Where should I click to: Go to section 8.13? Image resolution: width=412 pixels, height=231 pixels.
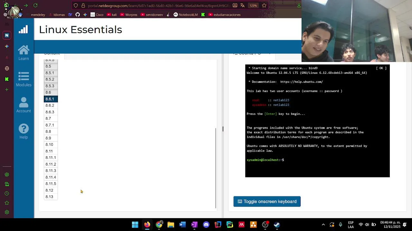[51, 197]
